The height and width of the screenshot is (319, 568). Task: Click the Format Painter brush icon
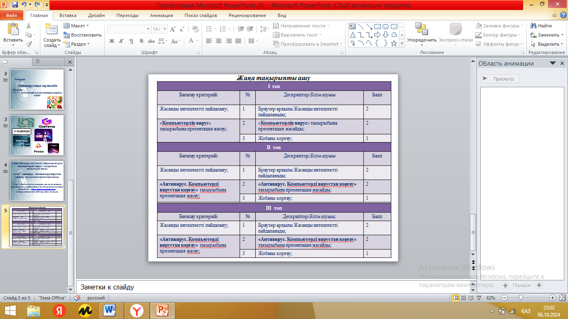[x=29, y=44]
